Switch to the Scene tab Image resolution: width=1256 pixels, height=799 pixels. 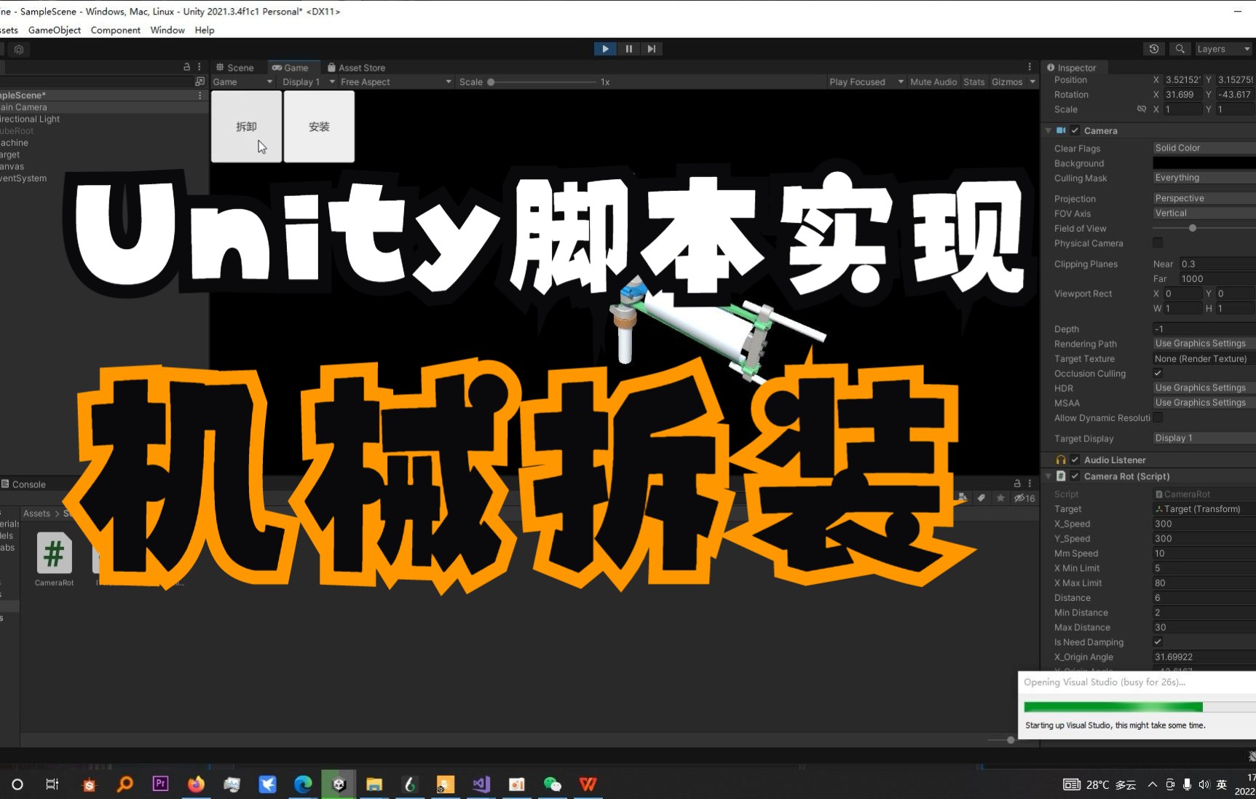pyautogui.click(x=235, y=67)
